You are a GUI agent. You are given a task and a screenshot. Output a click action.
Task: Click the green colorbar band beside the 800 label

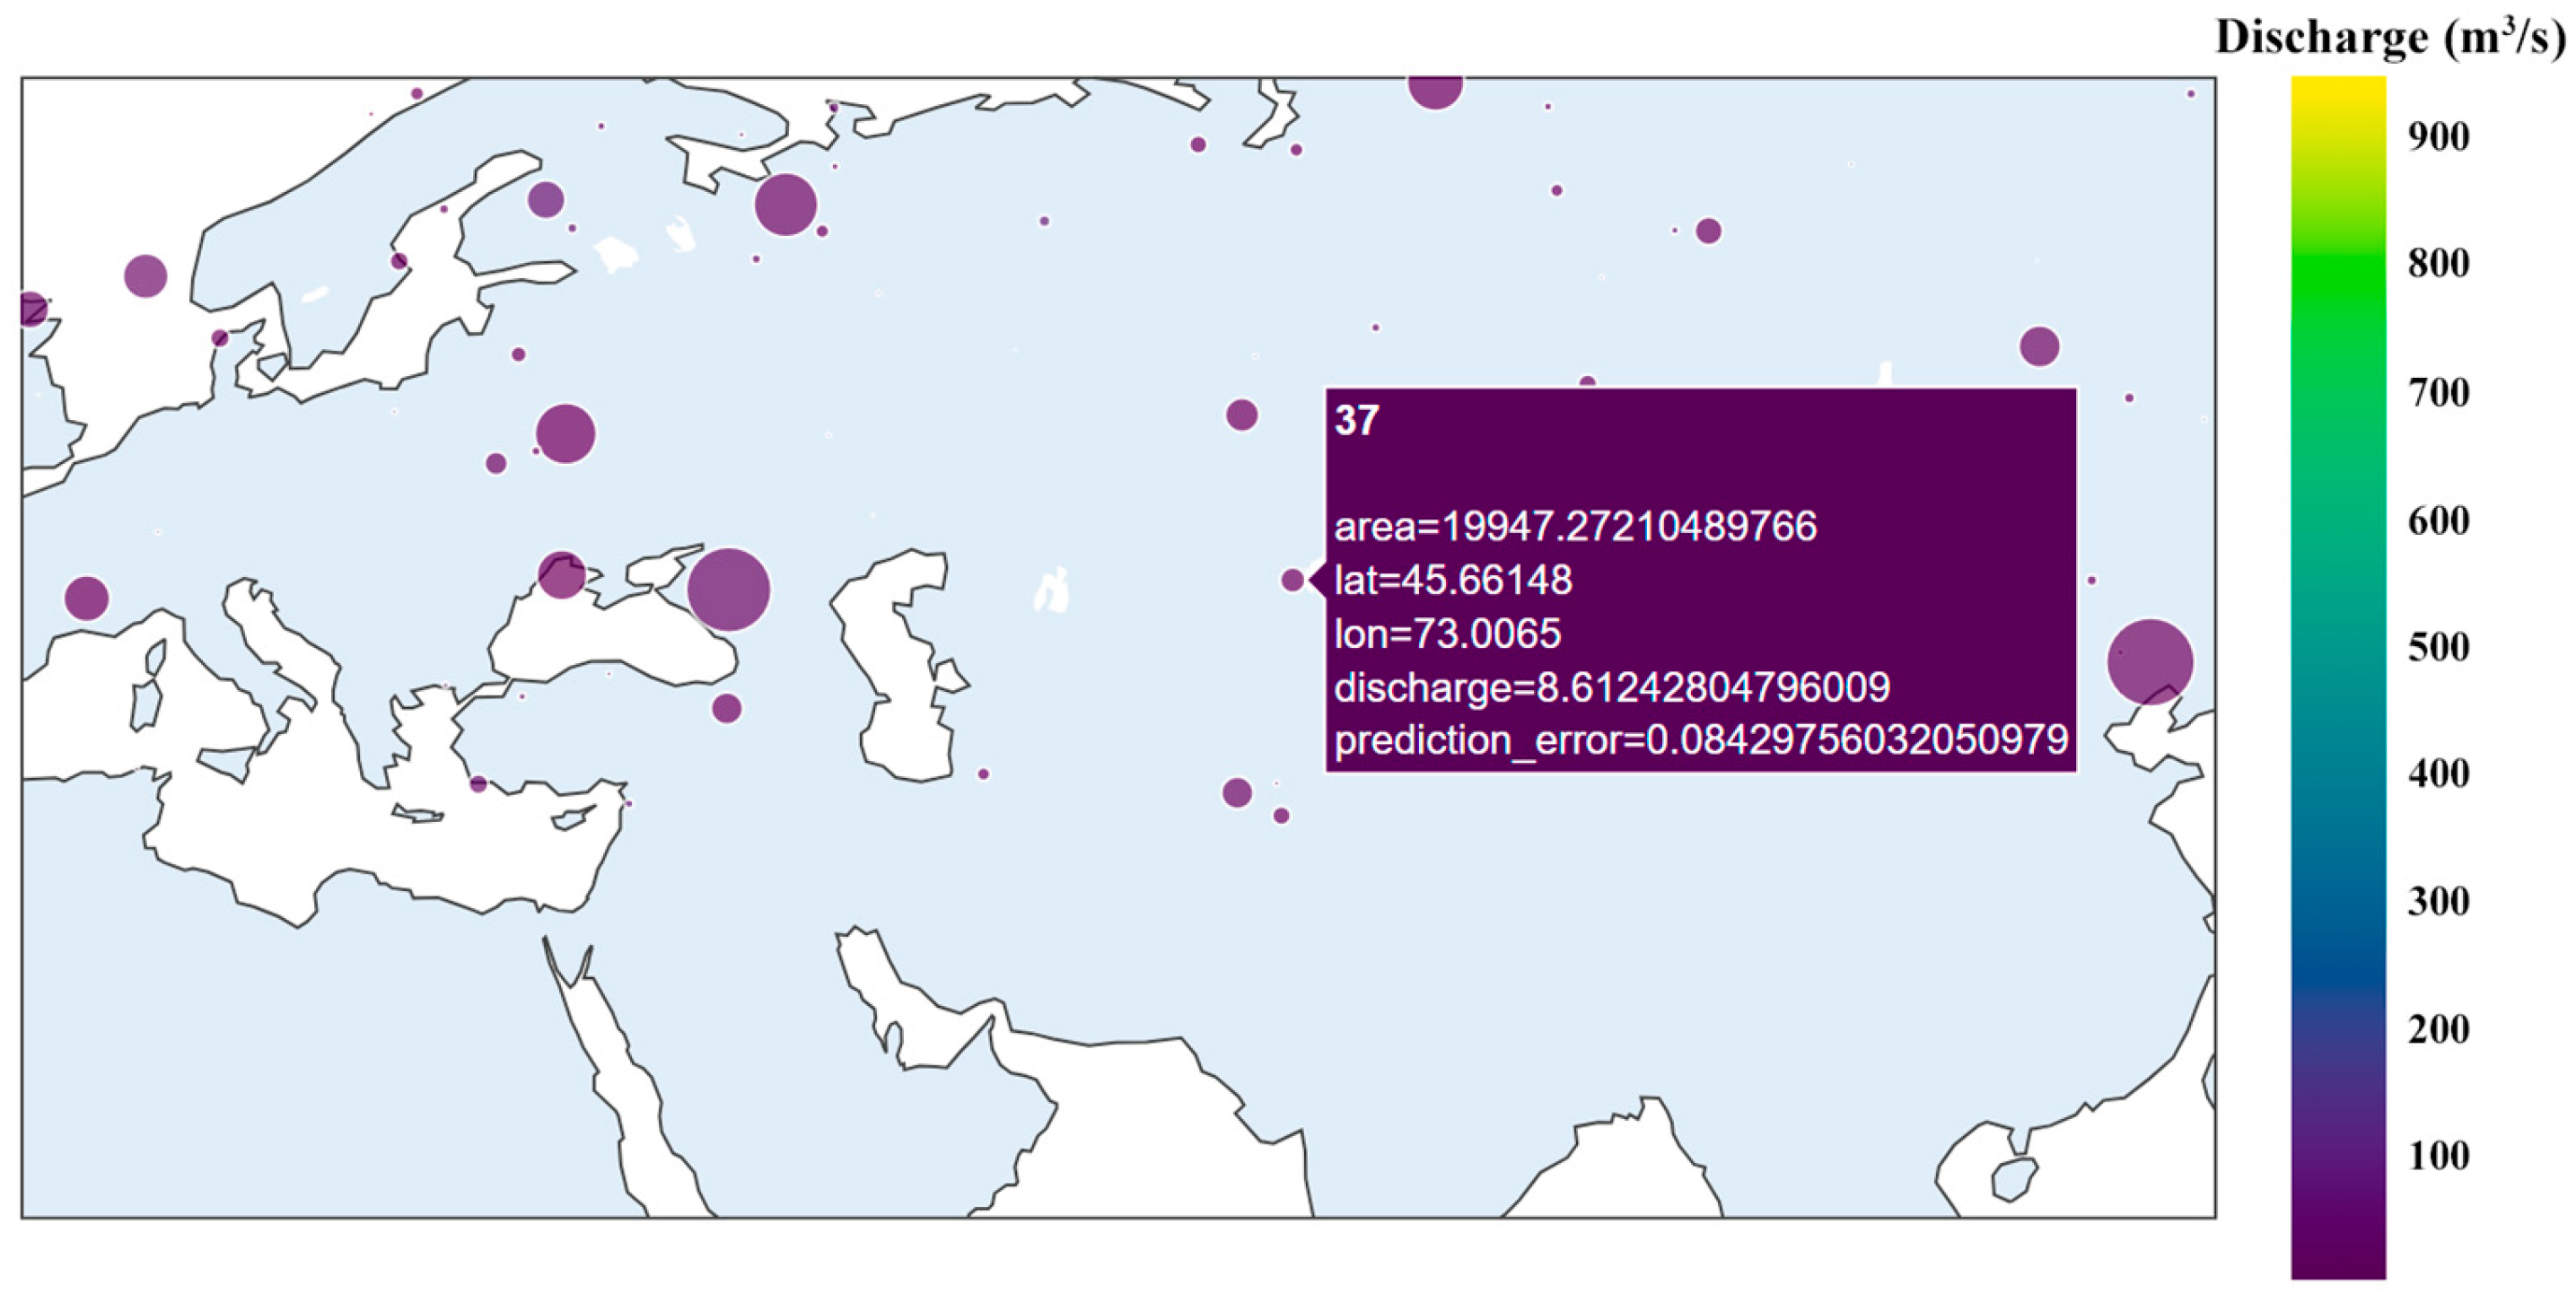coord(2338,265)
